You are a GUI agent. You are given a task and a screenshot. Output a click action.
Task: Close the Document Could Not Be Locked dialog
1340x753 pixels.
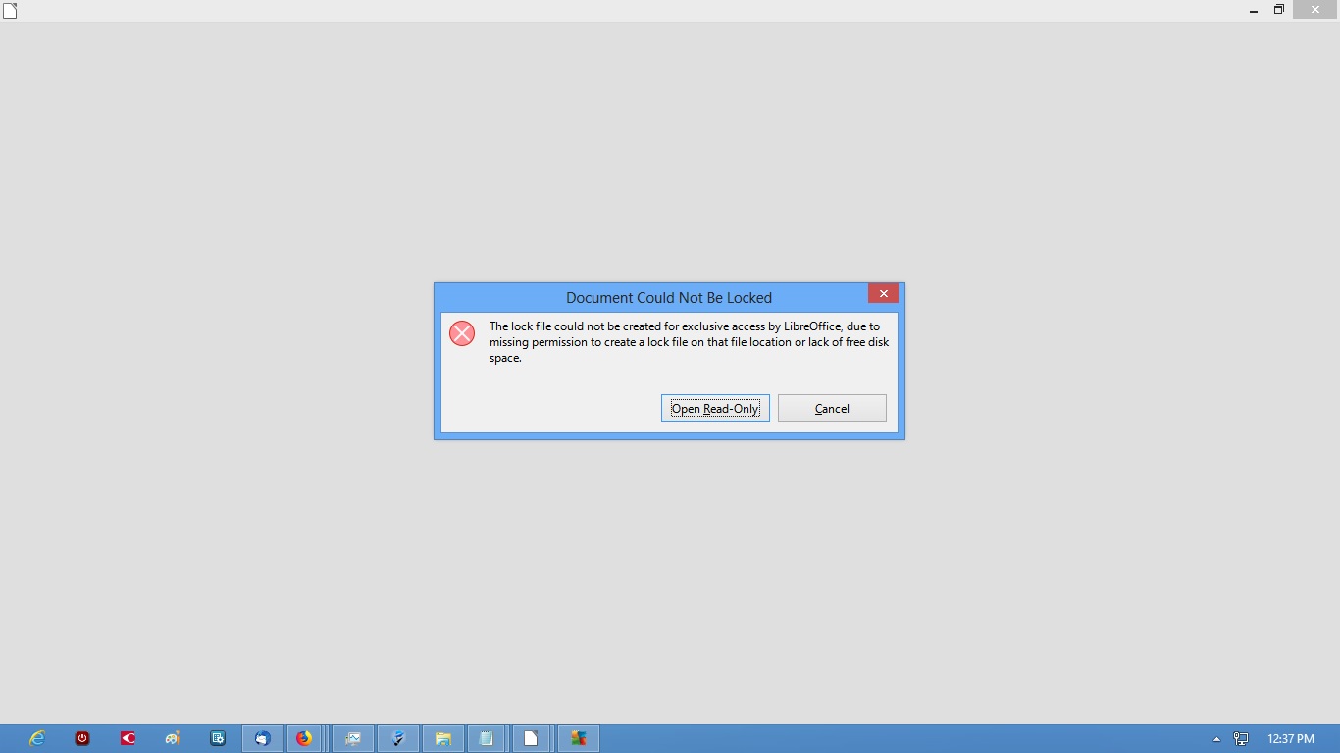(x=883, y=293)
